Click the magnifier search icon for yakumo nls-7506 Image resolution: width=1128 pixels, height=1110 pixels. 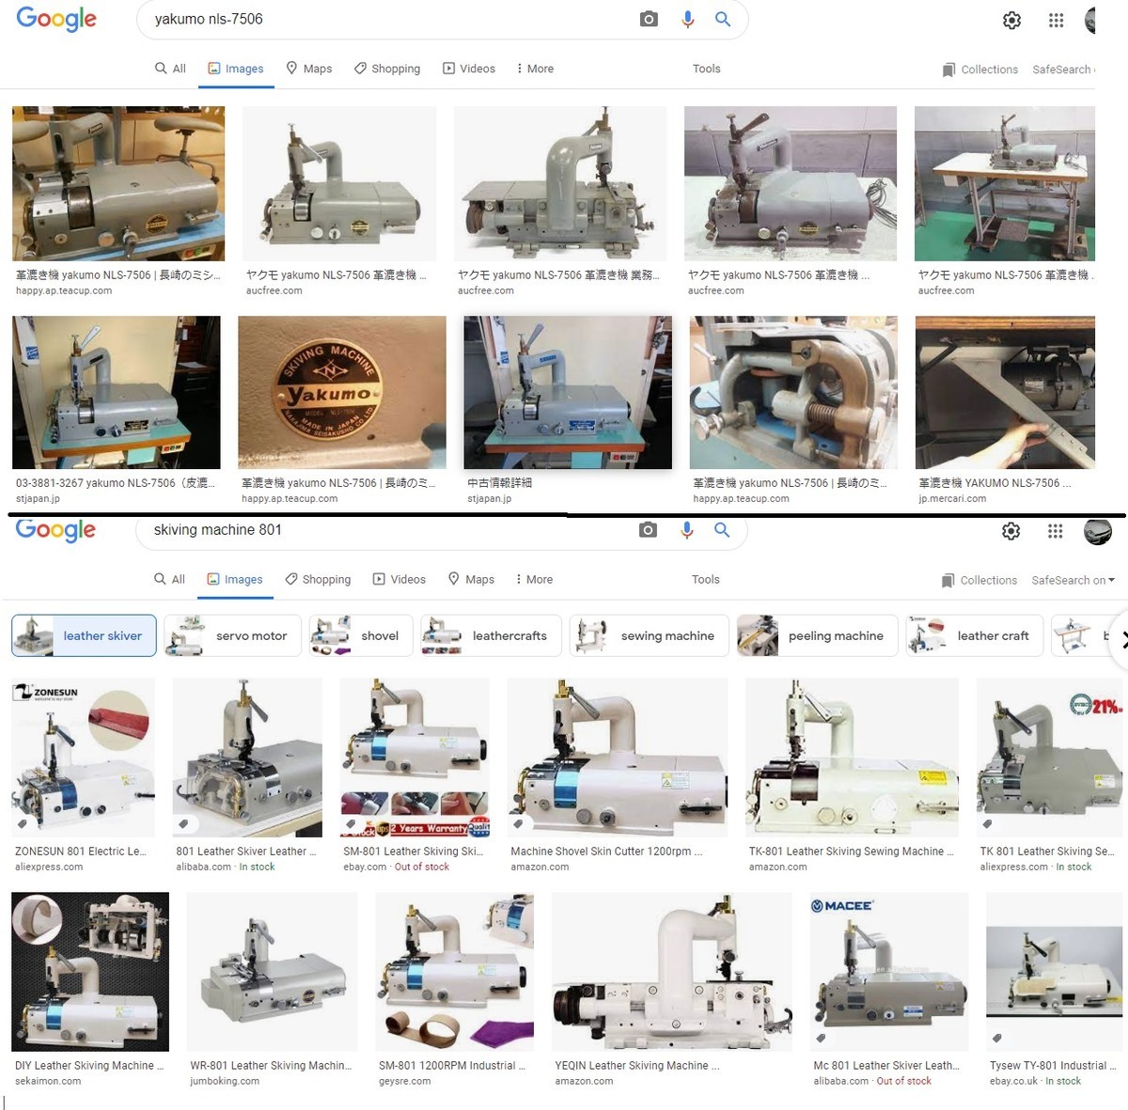point(723,19)
